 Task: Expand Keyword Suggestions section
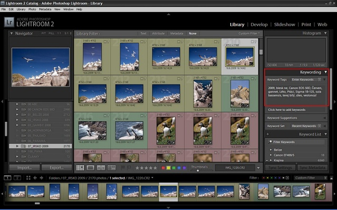(324, 118)
